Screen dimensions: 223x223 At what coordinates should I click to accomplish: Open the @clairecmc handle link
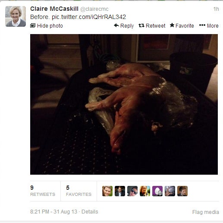[x=94, y=9]
